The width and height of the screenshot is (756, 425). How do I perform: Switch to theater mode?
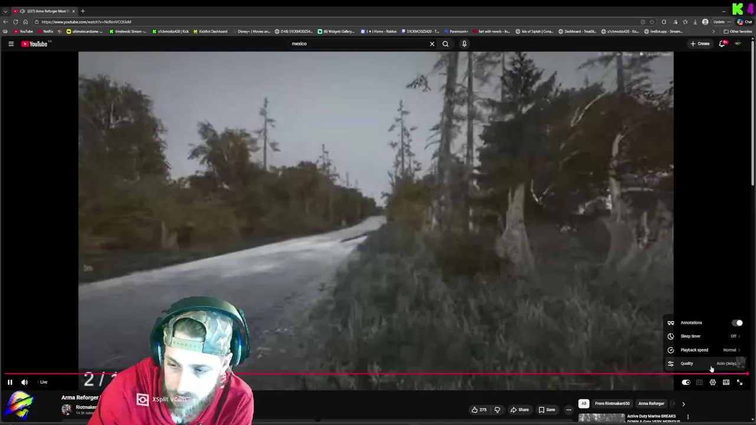(x=726, y=382)
